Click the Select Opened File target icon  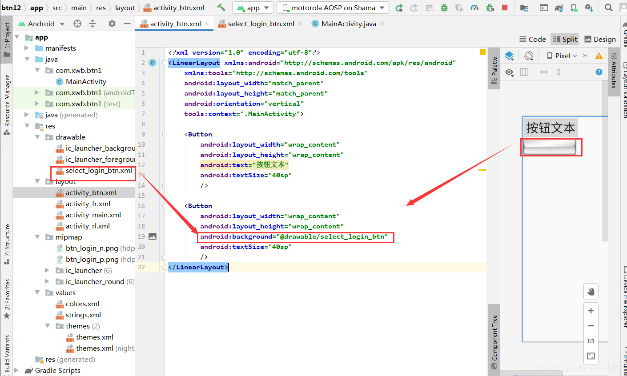point(77,24)
